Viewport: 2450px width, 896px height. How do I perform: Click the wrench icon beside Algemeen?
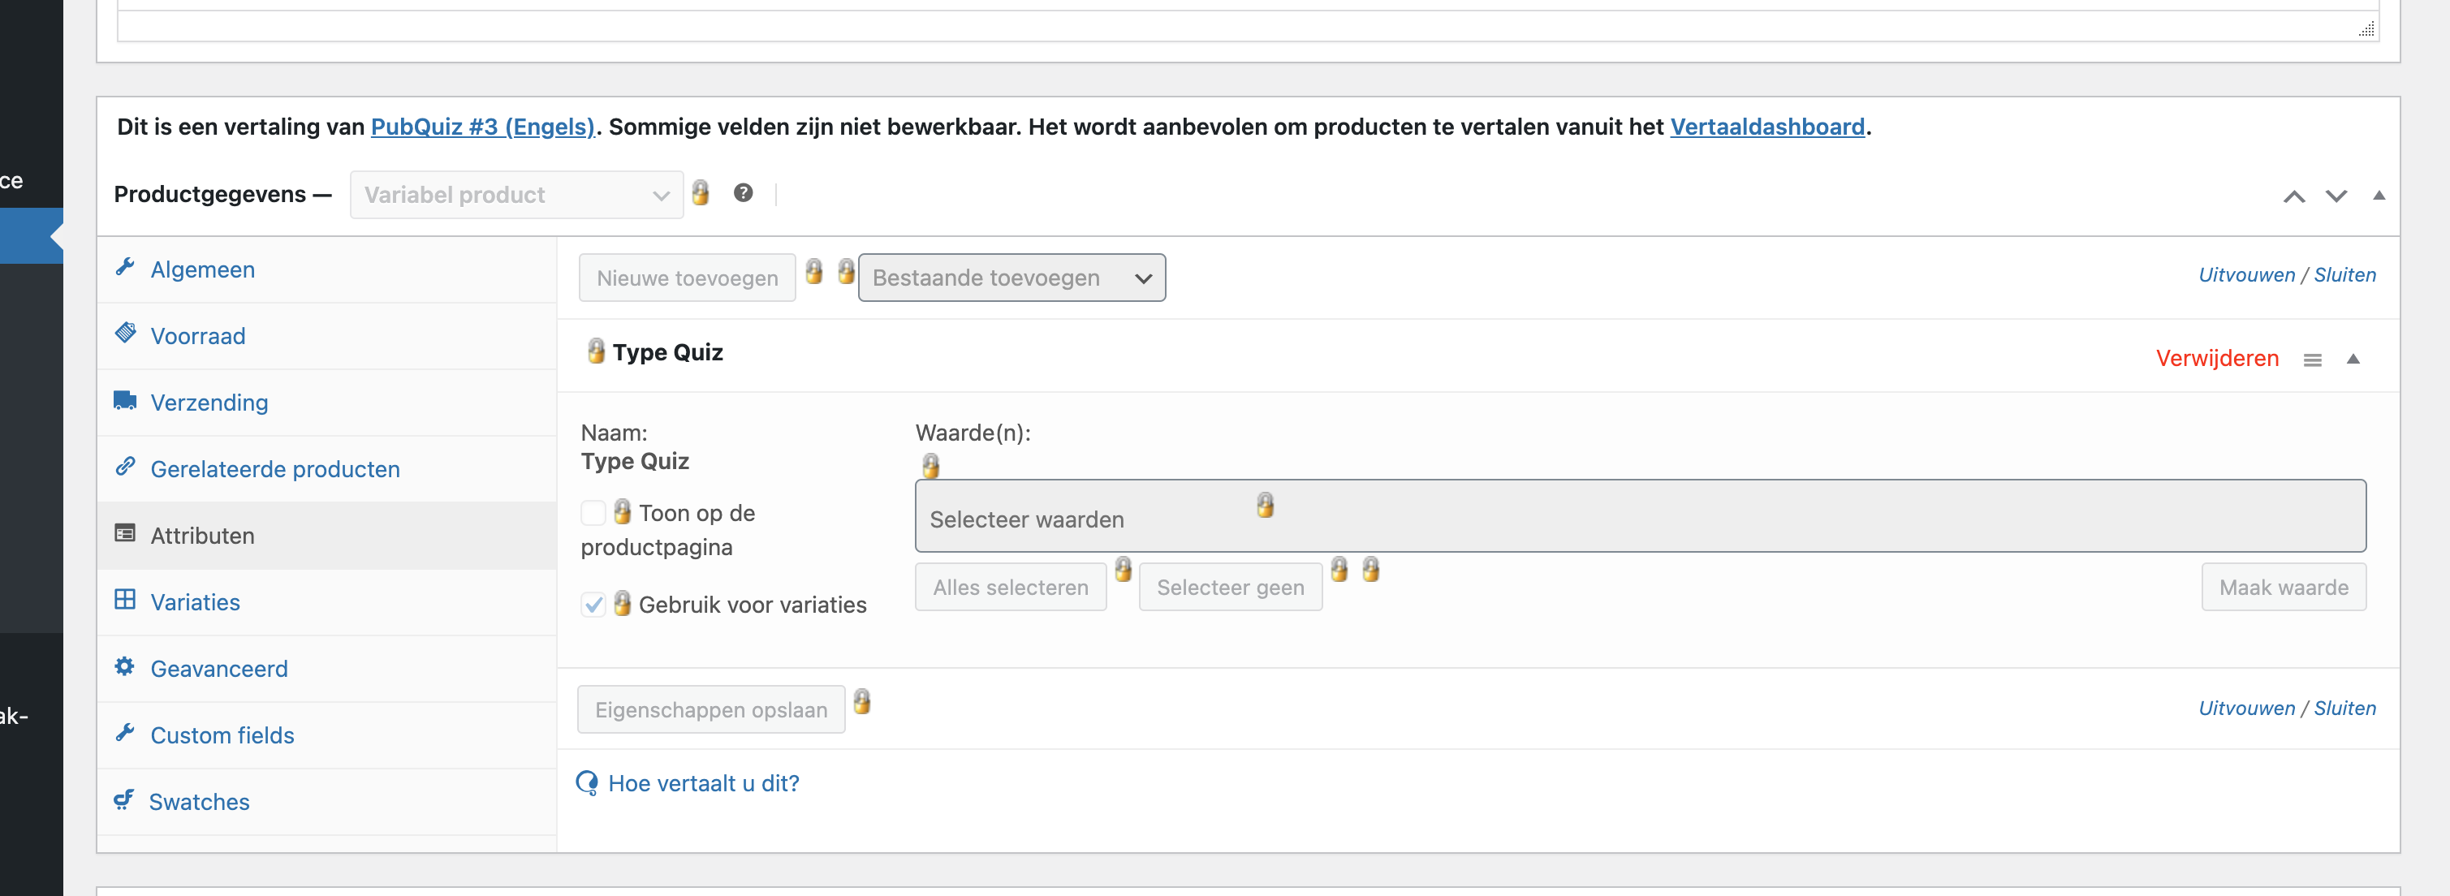[x=124, y=266]
